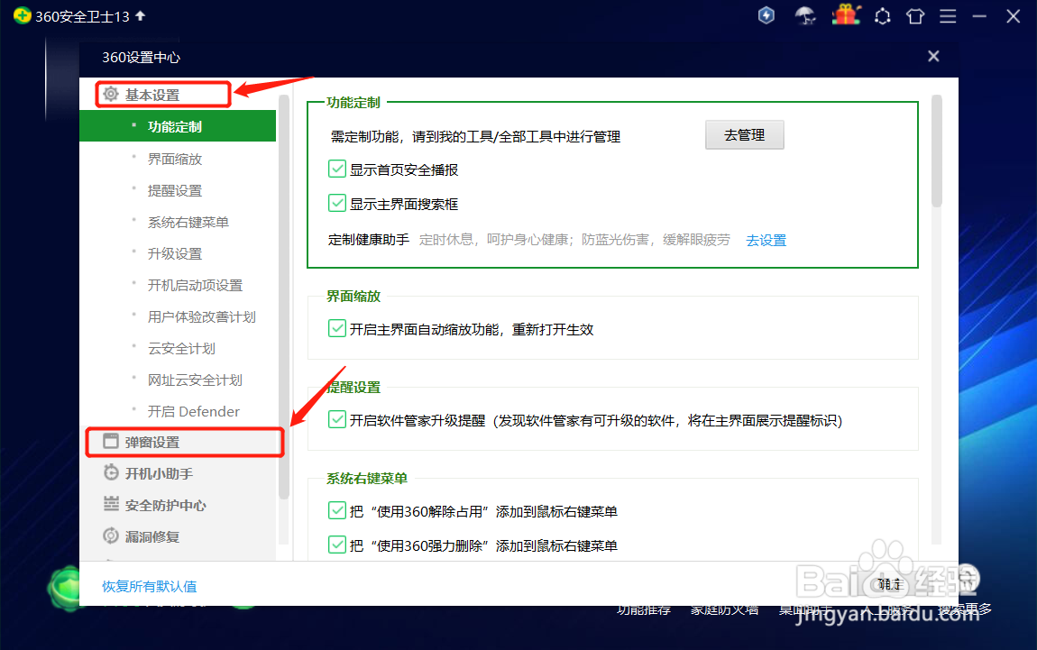Select 界面缩放 in sidebar
This screenshot has width=1037, height=650.
(175, 159)
